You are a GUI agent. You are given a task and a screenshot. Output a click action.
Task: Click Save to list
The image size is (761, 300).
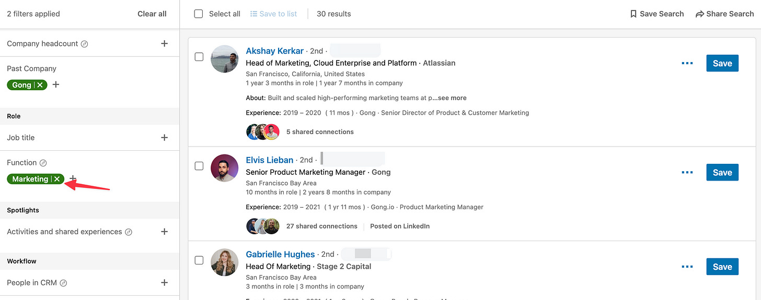273,14
